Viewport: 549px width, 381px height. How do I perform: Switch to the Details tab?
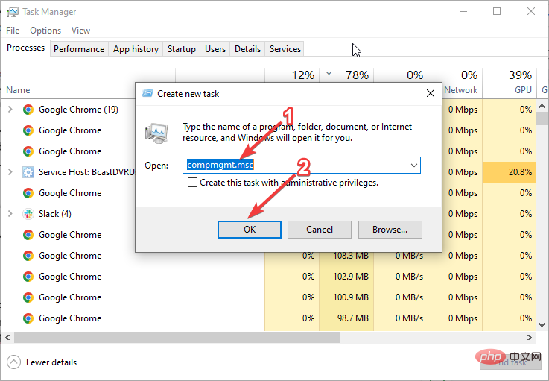click(247, 49)
